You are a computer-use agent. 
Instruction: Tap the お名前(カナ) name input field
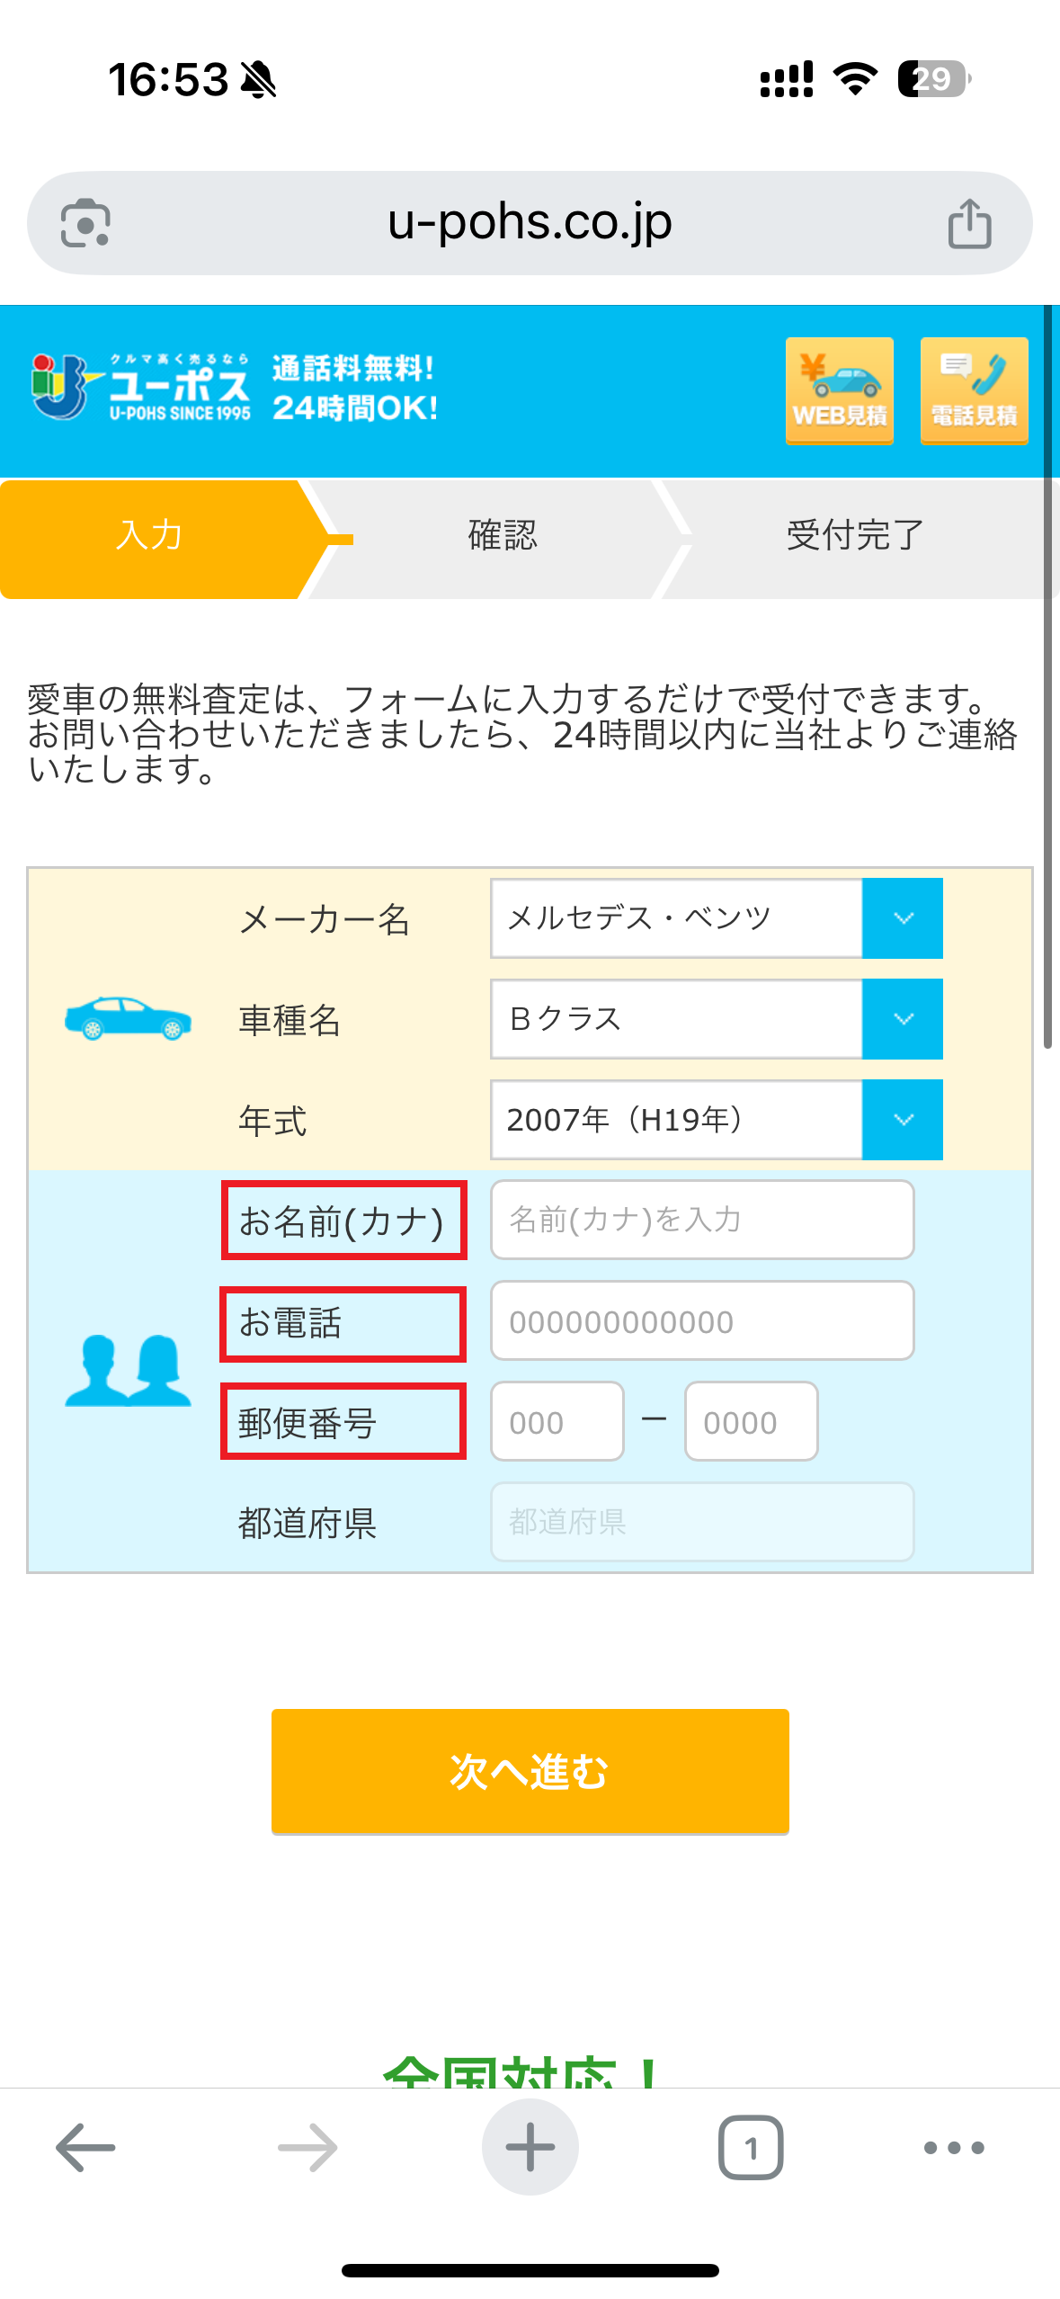tap(700, 1220)
